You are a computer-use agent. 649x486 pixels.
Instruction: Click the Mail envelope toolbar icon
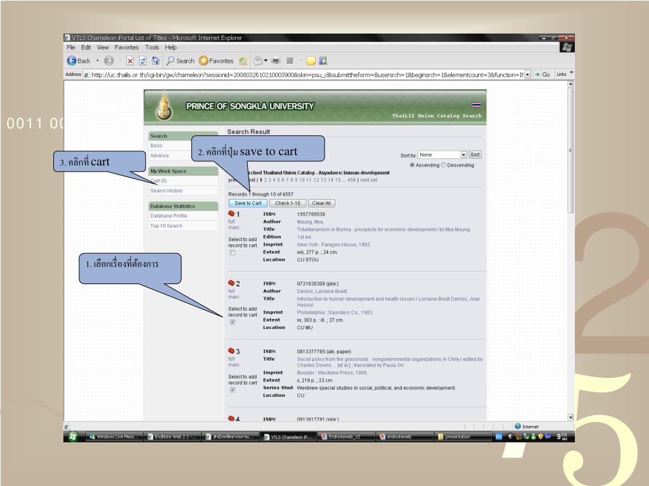click(259, 61)
